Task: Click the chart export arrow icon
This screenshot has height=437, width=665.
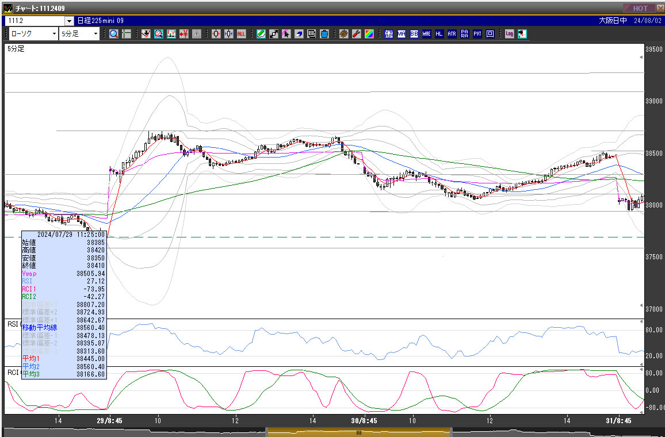Action: click(x=522, y=34)
